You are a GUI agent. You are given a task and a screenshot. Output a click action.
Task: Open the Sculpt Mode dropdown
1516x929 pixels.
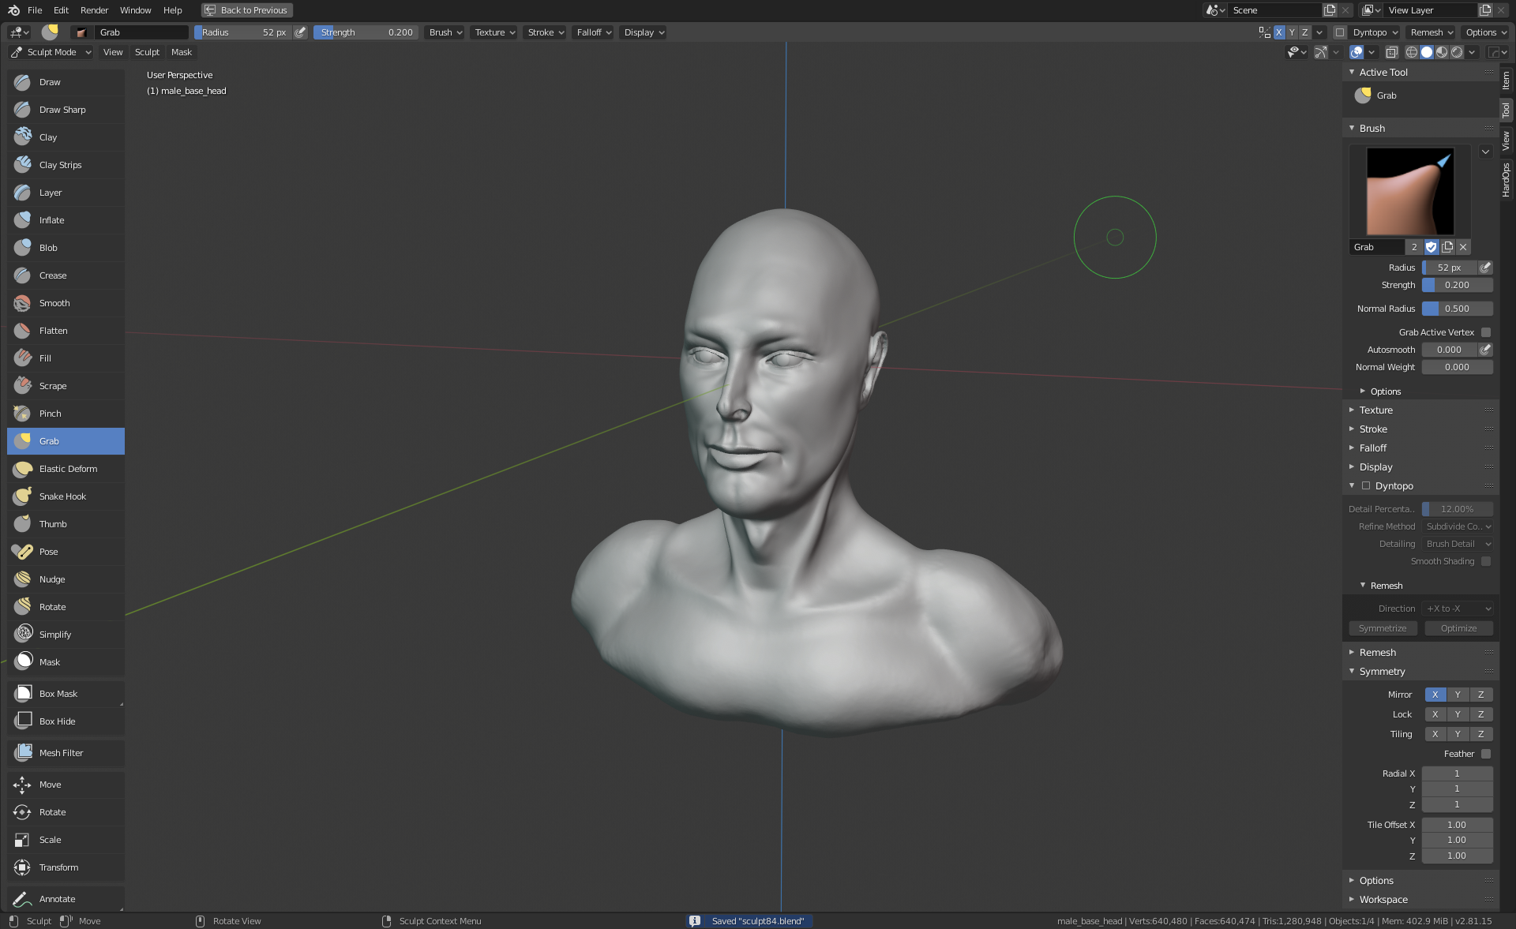[x=51, y=52]
